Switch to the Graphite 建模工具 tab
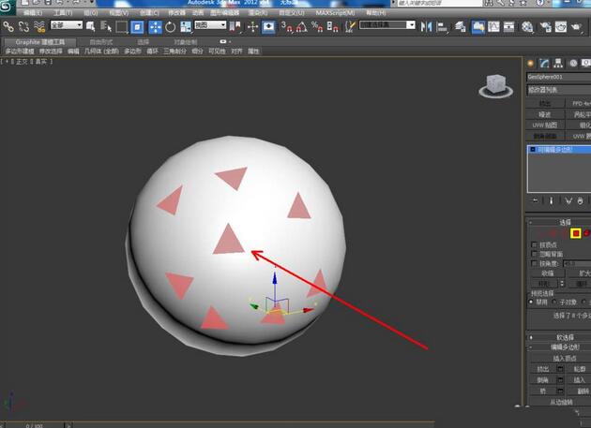The width and height of the screenshot is (591, 428). 39,42
